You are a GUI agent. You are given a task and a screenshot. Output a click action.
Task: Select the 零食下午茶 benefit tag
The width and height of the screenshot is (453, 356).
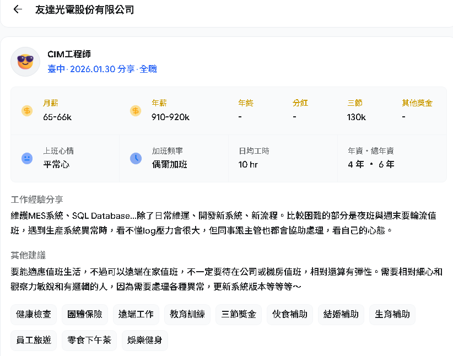click(x=89, y=340)
